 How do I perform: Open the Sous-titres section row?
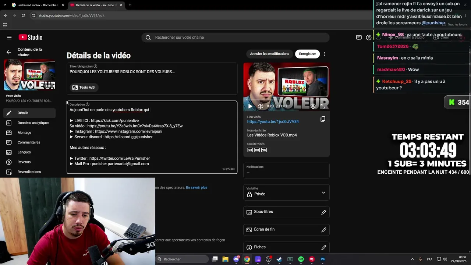pyautogui.click(x=286, y=212)
